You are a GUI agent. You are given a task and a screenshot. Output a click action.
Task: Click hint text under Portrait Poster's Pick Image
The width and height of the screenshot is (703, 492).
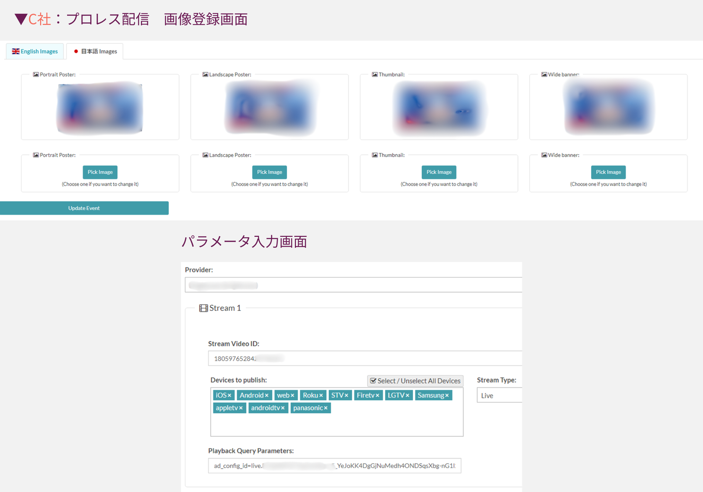click(100, 184)
